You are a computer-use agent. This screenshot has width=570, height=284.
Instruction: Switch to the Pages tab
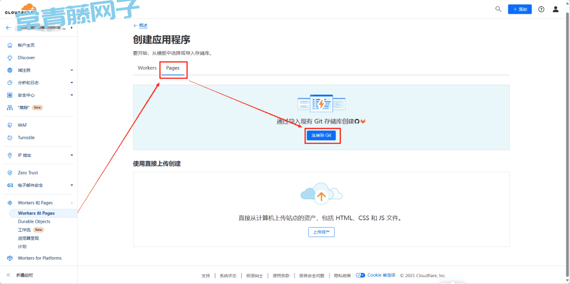pyautogui.click(x=173, y=68)
